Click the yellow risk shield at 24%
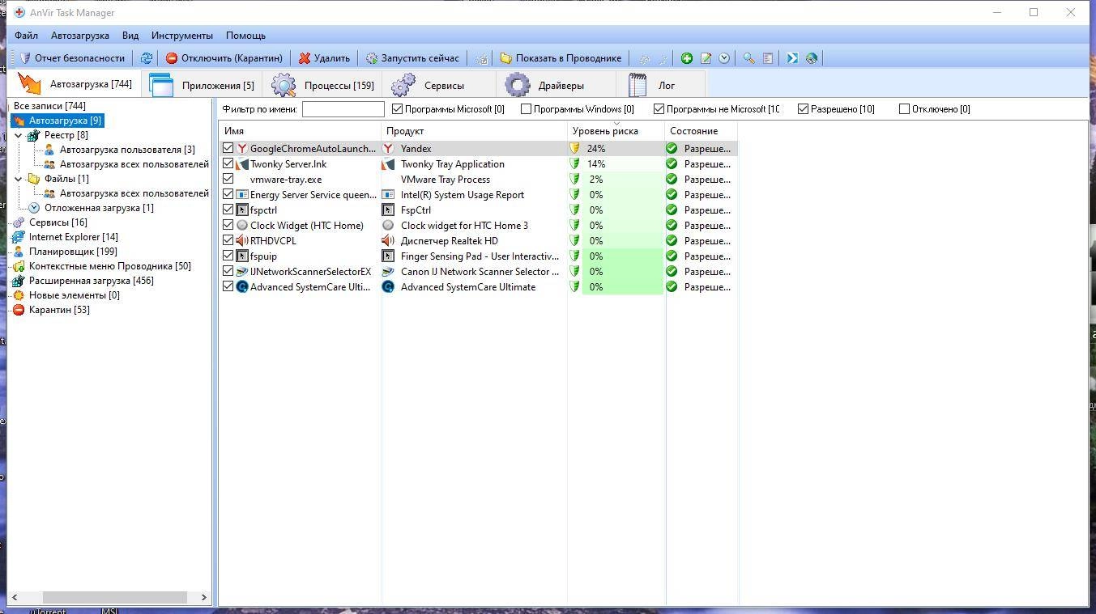 574,149
